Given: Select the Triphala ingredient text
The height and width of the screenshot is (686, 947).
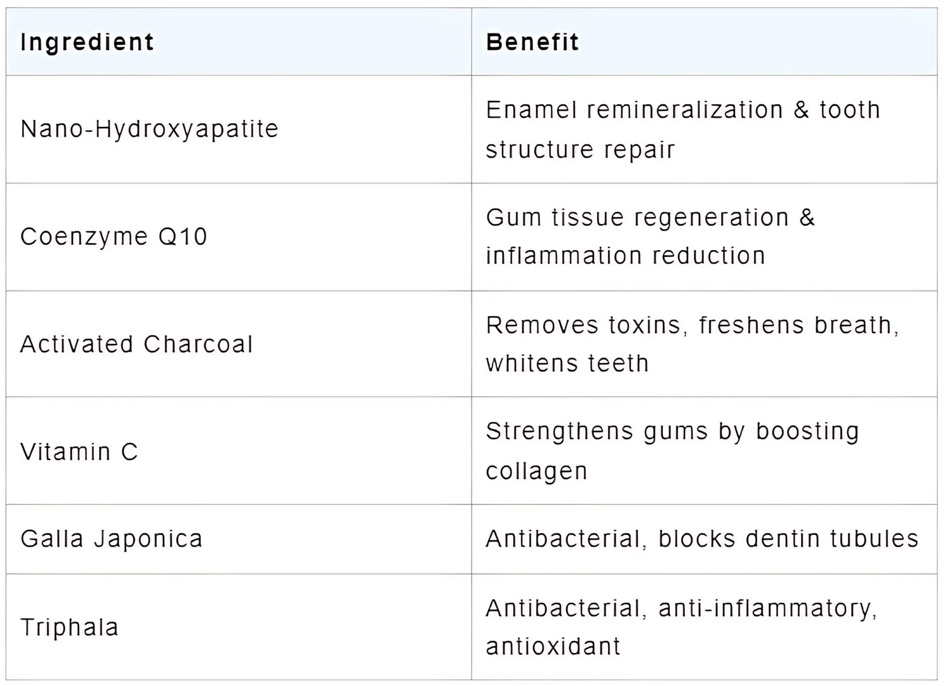Looking at the screenshot, I should click(69, 627).
